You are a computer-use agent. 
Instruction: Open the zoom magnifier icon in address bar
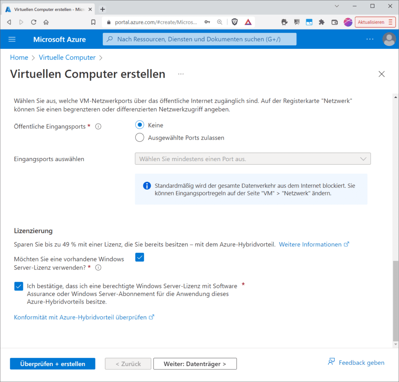[220, 22]
